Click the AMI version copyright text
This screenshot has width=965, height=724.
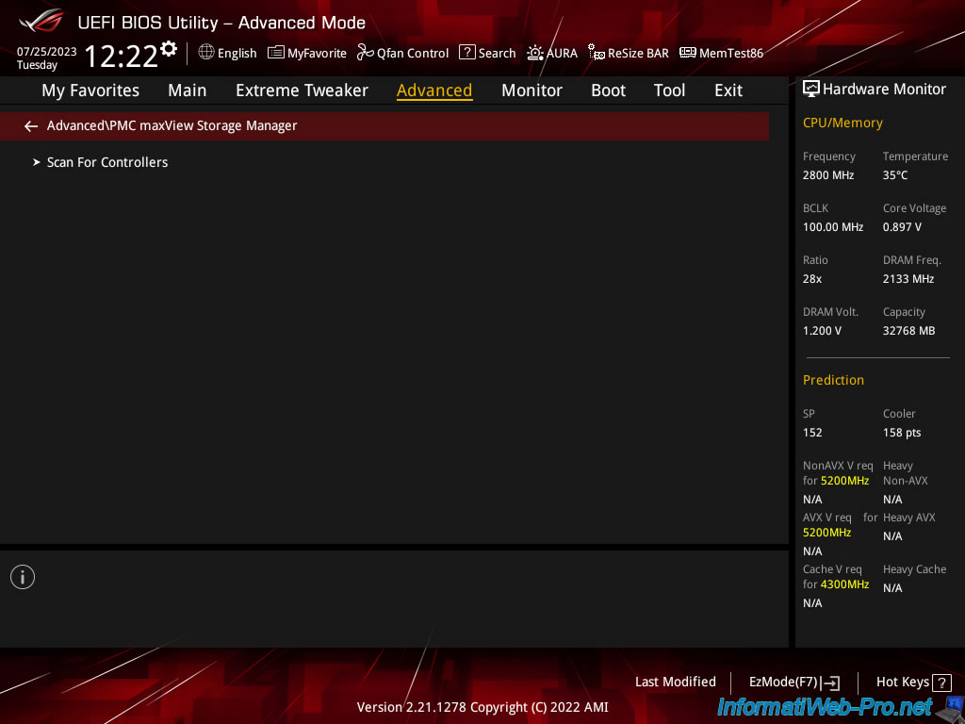(x=482, y=707)
